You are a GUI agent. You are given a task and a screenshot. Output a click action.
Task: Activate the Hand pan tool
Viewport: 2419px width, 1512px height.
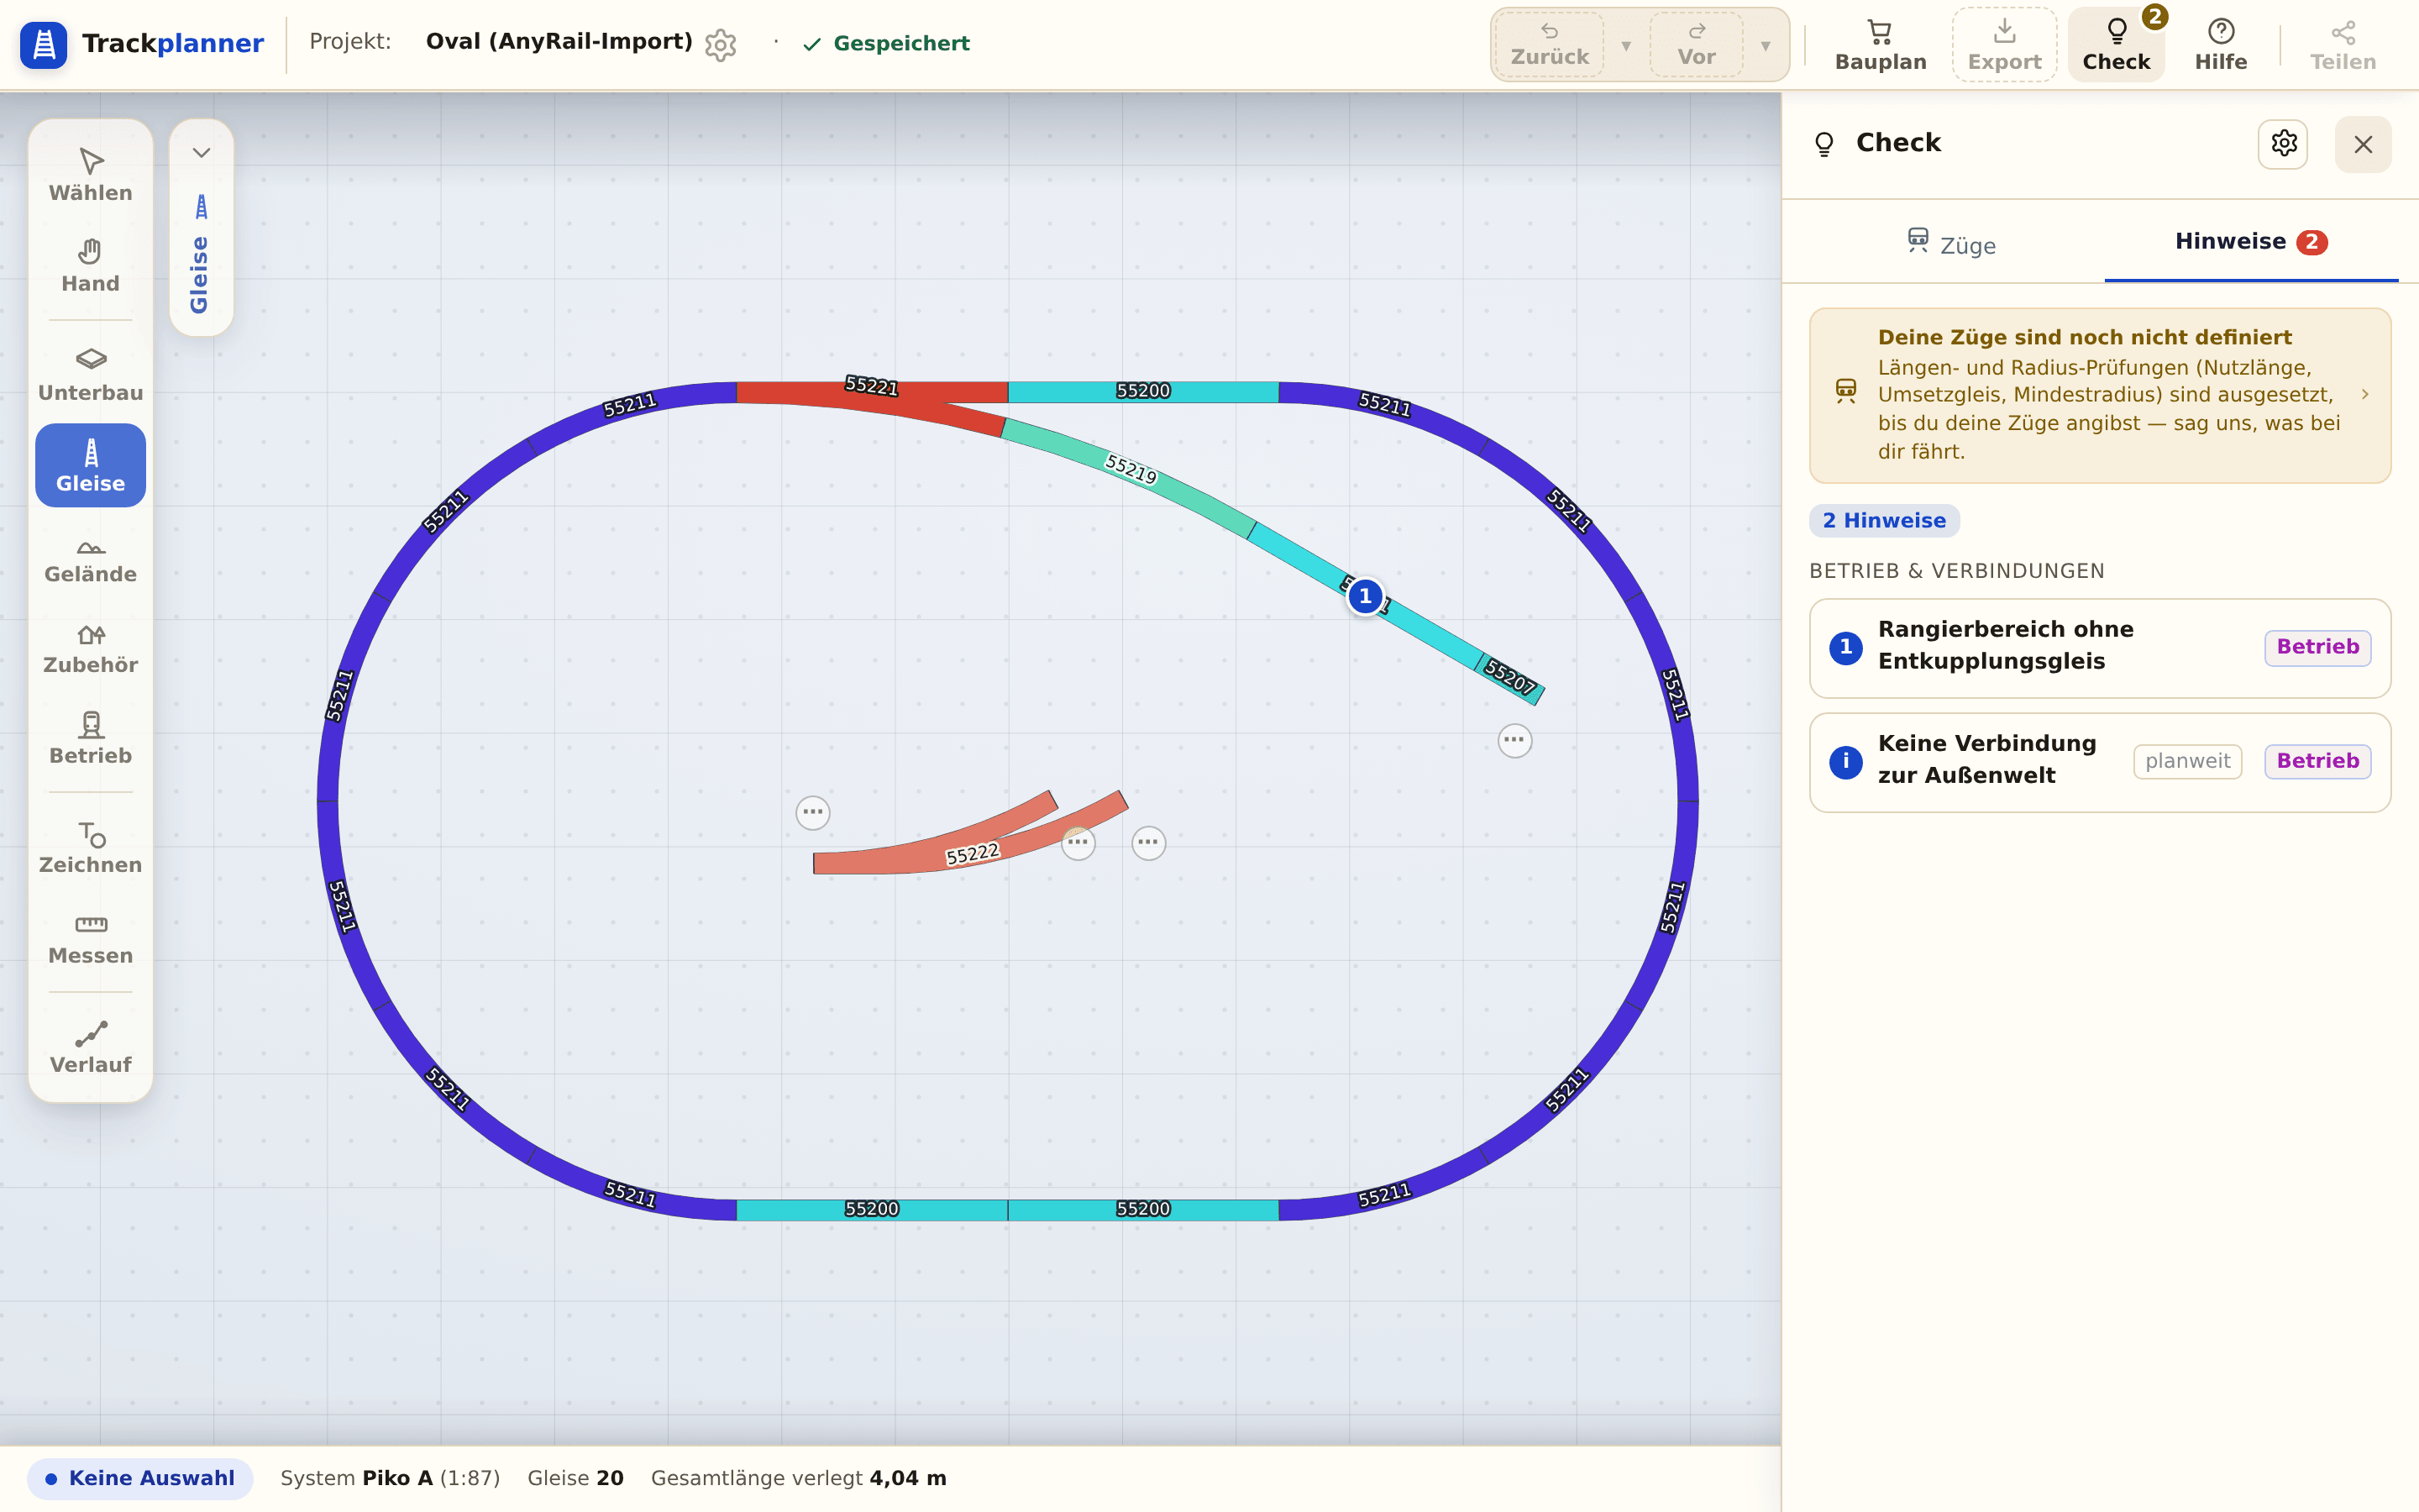point(90,266)
